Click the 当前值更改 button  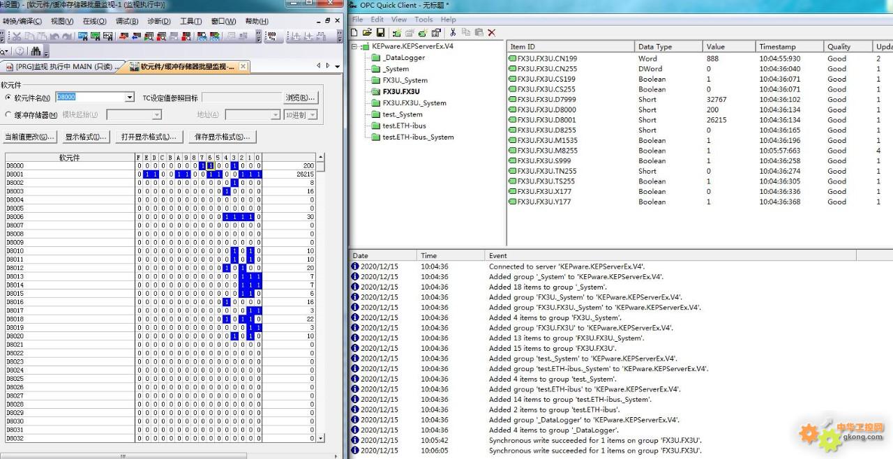pyautogui.click(x=29, y=137)
